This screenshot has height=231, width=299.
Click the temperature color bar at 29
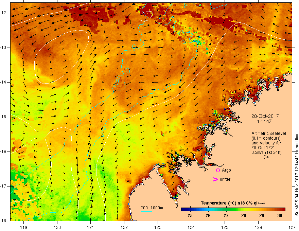[262, 209]
